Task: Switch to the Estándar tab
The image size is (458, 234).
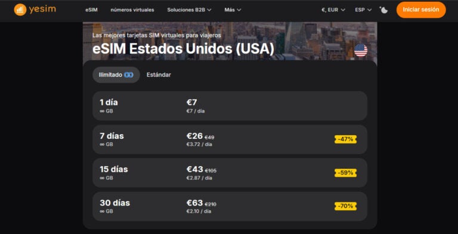Action: click(x=159, y=74)
